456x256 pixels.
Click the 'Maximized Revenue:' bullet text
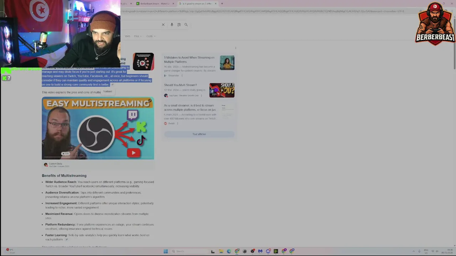59,214
